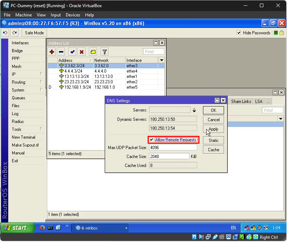Image resolution: width=287 pixels, height=242 pixels.
Task: Show more tabs with ellipsis button
Action: [x=268, y=102]
